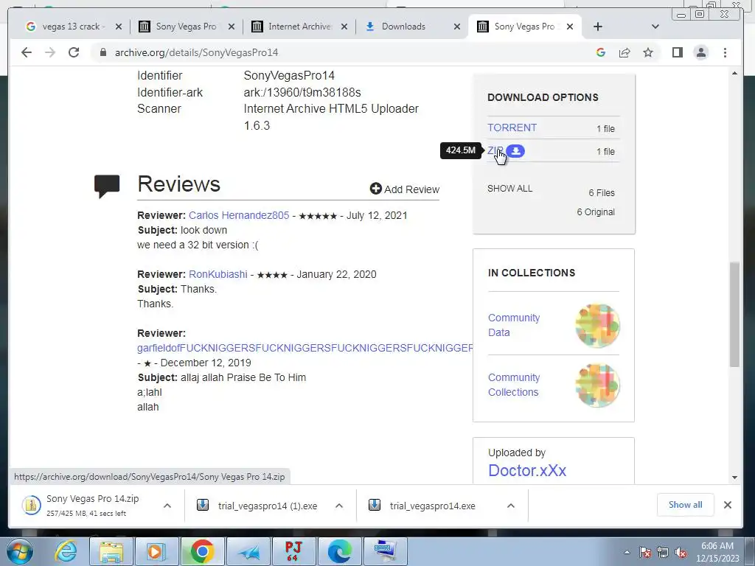Toggle the browser side panel

[x=678, y=52]
